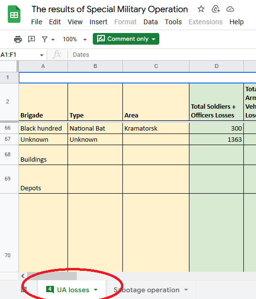The height and width of the screenshot is (299, 256).
Task: Switch to Sabotage operation sheet tab
Action: [146, 290]
